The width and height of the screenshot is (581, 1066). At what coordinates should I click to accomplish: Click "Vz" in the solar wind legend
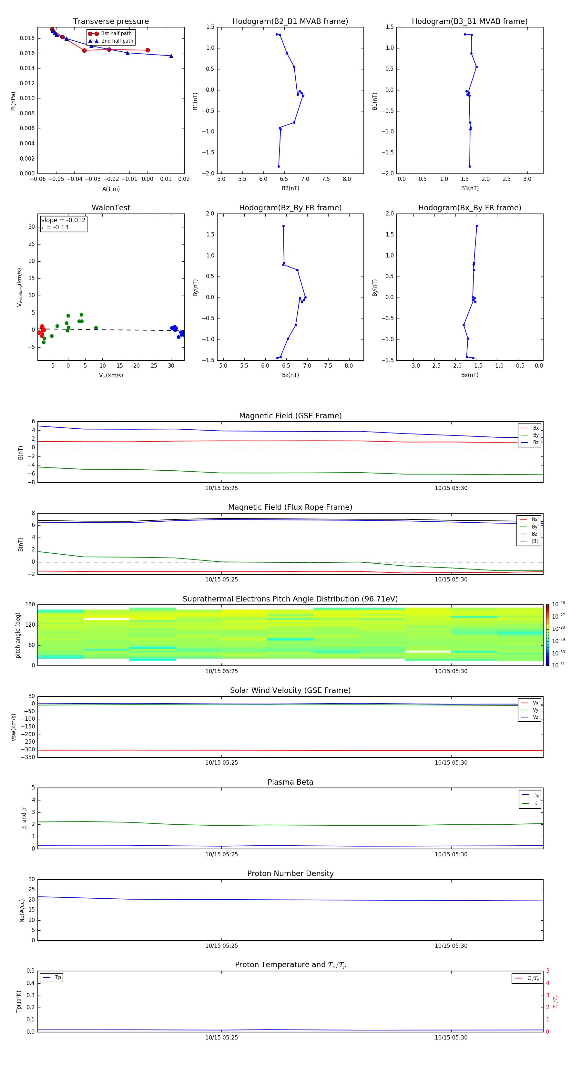[535, 717]
